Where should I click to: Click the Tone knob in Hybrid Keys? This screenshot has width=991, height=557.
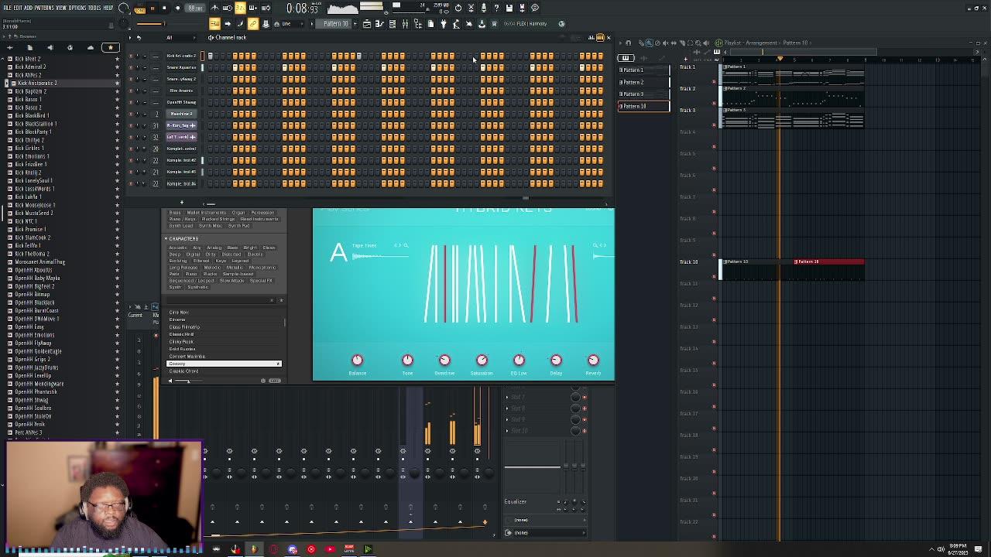pos(407,361)
